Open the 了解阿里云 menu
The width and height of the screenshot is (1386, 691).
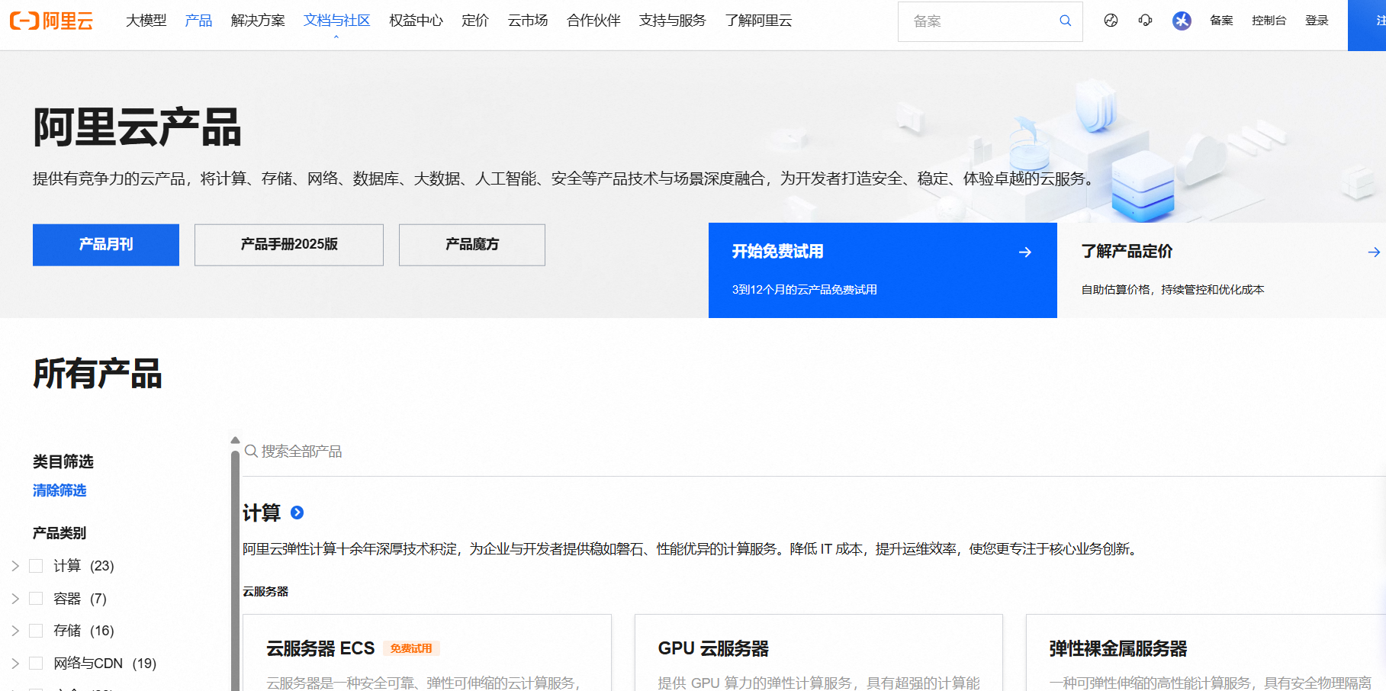[x=758, y=21]
